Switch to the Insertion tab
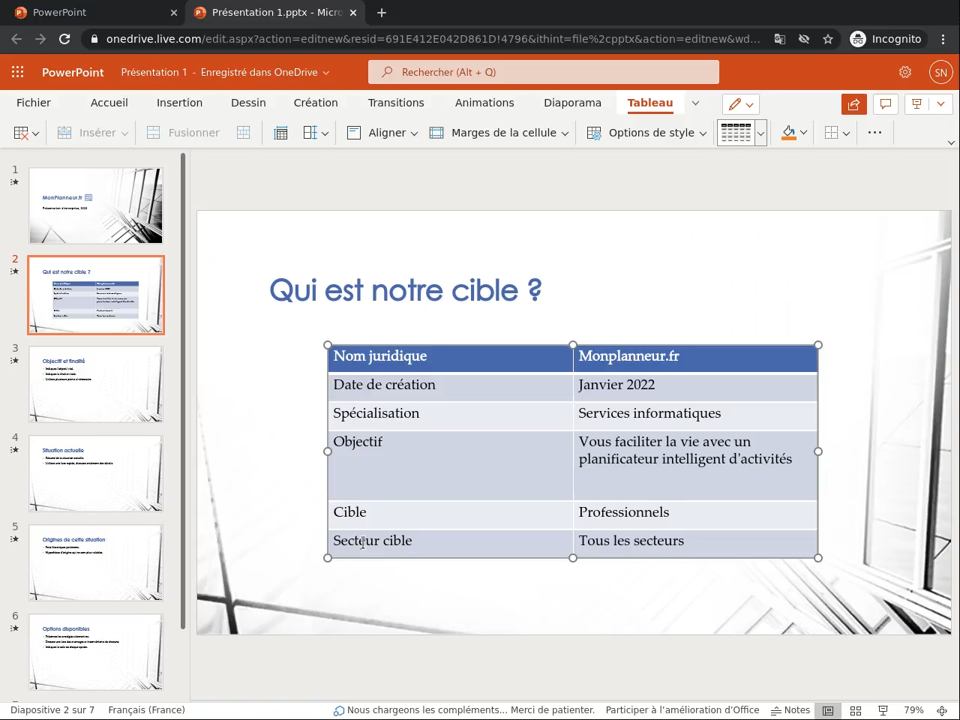This screenshot has height=720, width=960. click(x=179, y=103)
